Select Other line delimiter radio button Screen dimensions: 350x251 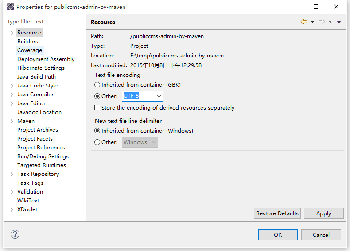pyautogui.click(x=97, y=142)
